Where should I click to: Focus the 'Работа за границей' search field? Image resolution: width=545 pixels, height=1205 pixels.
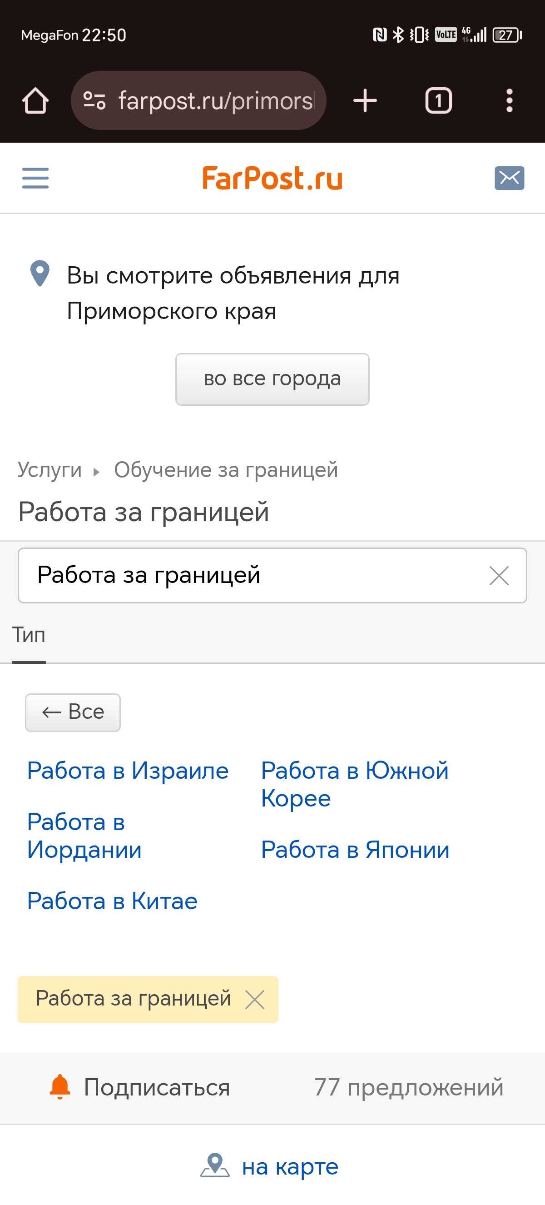click(253, 575)
